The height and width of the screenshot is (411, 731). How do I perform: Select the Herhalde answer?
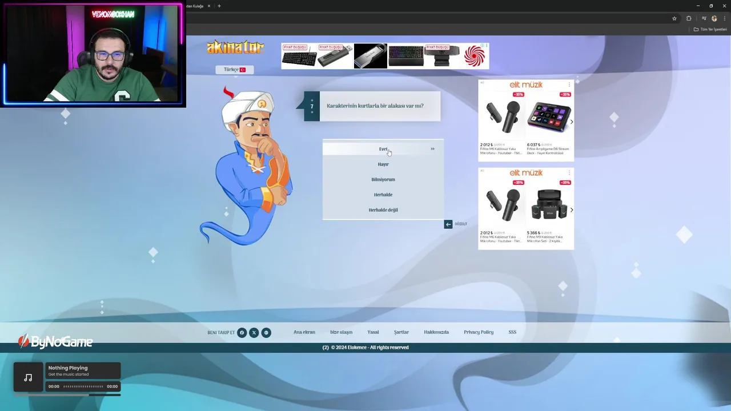click(383, 195)
